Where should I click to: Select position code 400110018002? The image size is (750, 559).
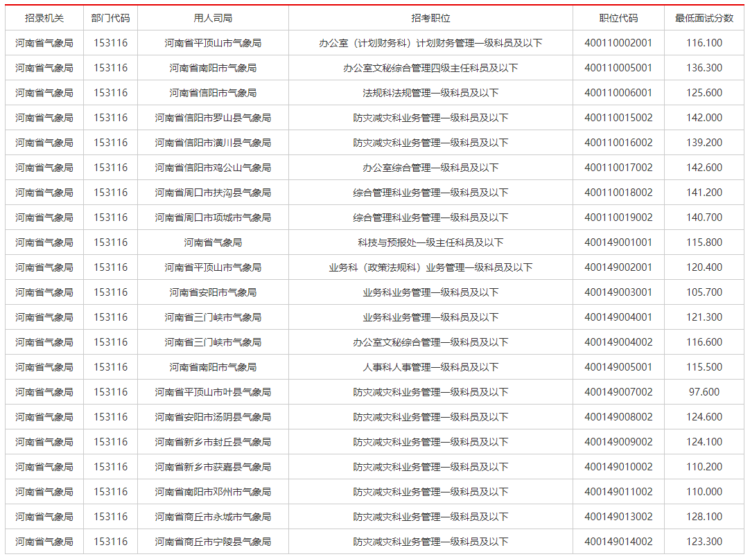coord(618,193)
